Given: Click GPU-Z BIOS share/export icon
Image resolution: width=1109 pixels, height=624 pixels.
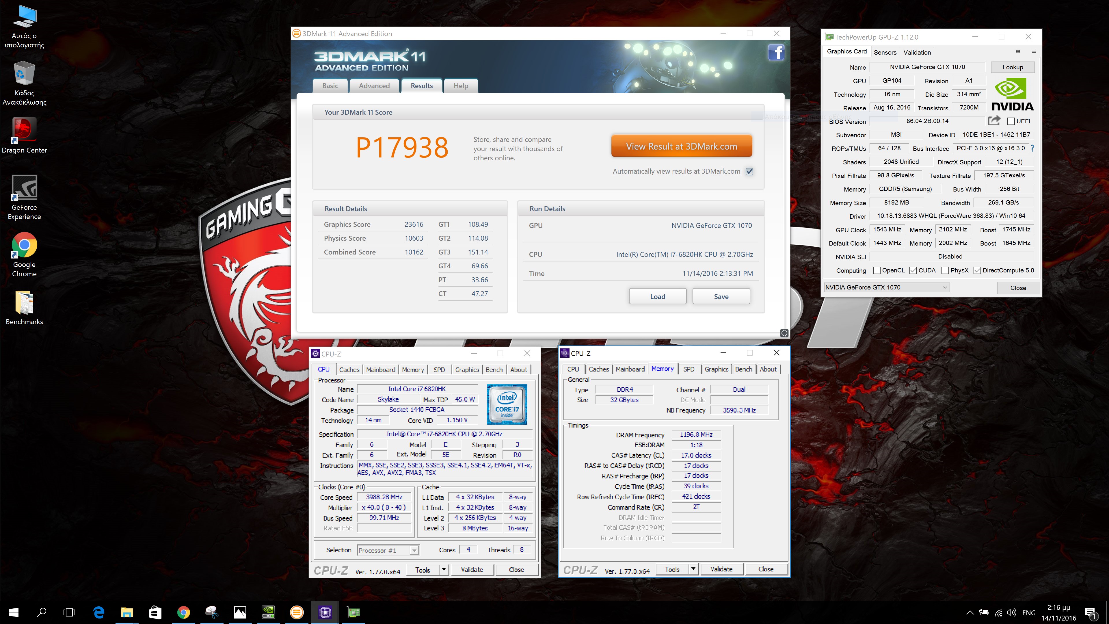Looking at the screenshot, I should pyautogui.click(x=994, y=120).
